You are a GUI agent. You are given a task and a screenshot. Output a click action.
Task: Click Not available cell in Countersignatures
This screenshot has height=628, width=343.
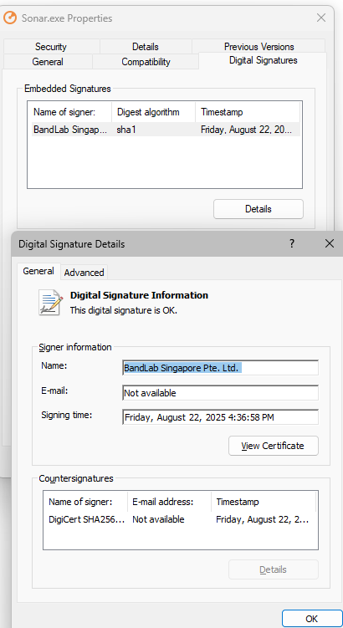click(x=158, y=519)
